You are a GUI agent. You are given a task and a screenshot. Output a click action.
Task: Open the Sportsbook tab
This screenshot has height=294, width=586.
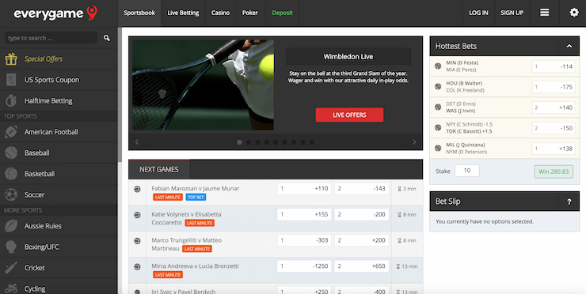[x=139, y=13]
